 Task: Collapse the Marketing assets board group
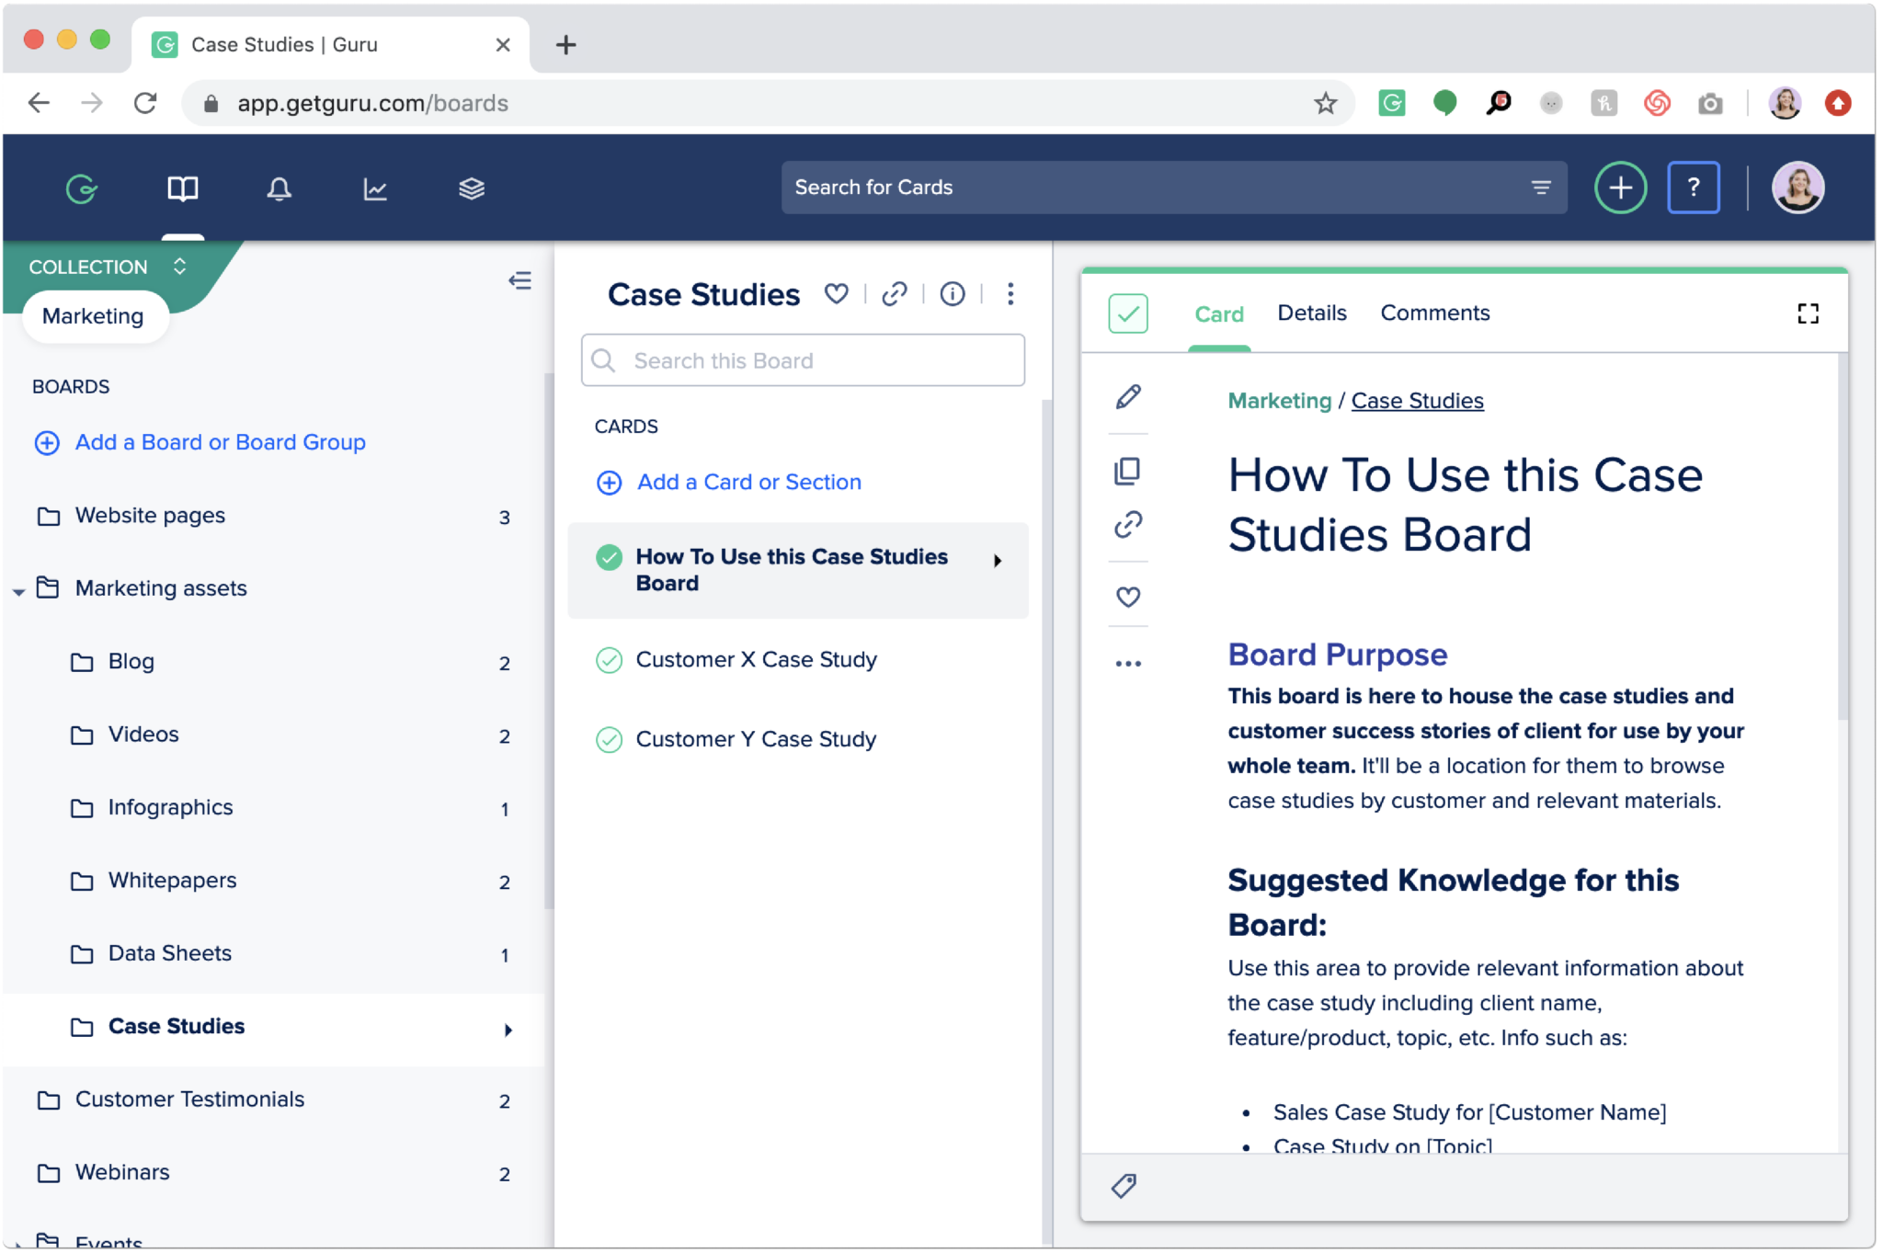(x=18, y=591)
